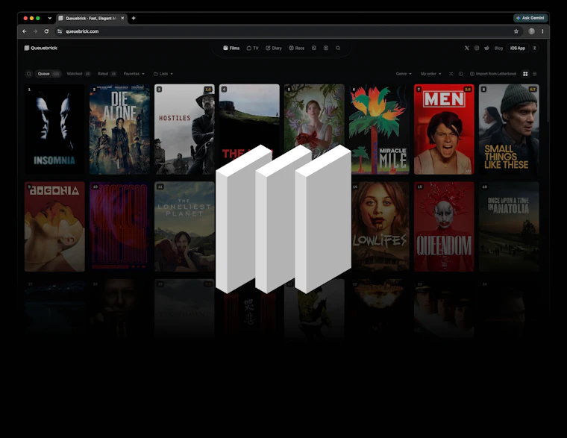Click the search icon in the top navigation pill
567x438 pixels.
(338, 48)
